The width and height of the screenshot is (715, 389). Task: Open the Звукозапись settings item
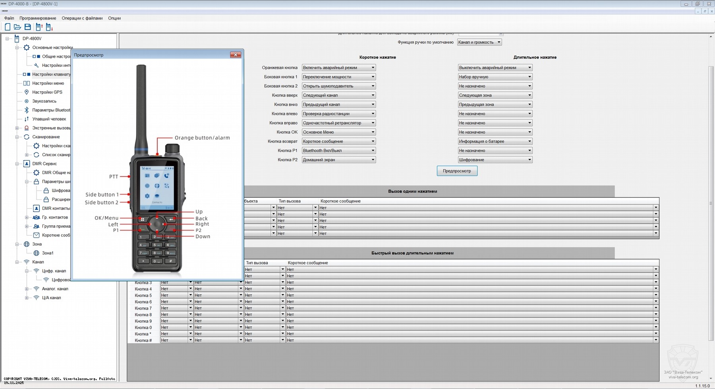[x=44, y=101]
